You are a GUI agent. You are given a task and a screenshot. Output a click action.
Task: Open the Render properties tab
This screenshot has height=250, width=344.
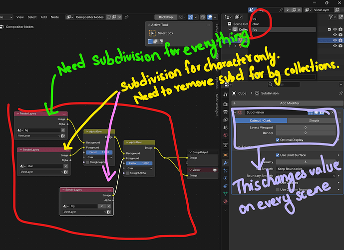click(225, 104)
